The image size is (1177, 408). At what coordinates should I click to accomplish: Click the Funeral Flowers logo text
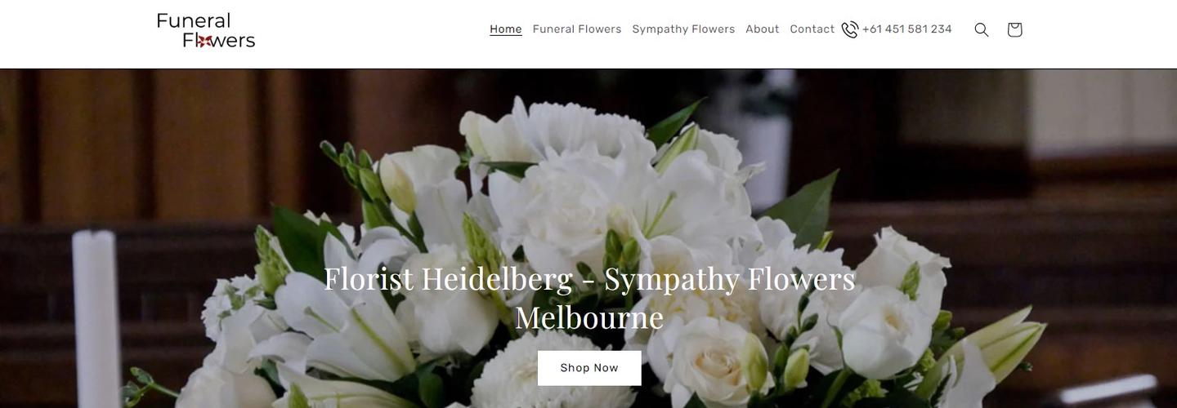pyautogui.click(x=206, y=30)
